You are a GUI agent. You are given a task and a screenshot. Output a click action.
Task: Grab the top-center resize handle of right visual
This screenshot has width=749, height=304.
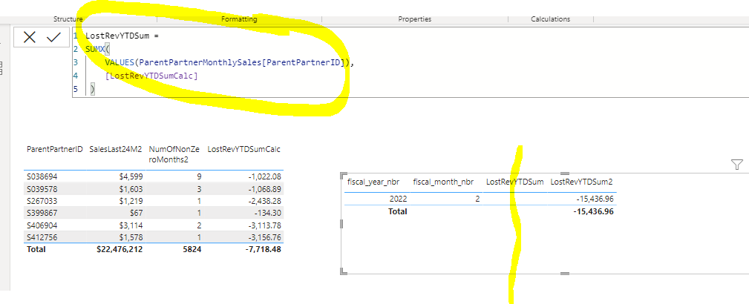(x=564, y=174)
